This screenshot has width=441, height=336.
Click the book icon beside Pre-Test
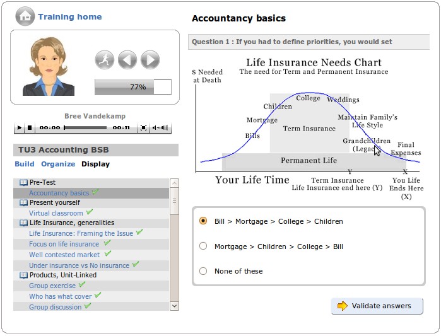click(x=23, y=182)
